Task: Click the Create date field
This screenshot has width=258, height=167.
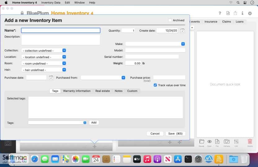Action: pos(167,31)
